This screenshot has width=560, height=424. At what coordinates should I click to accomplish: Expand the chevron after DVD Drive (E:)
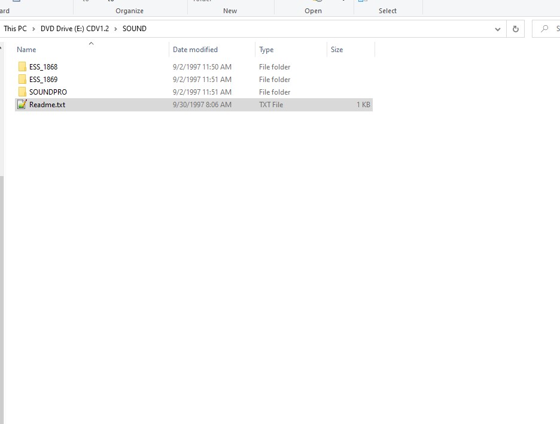pos(115,29)
